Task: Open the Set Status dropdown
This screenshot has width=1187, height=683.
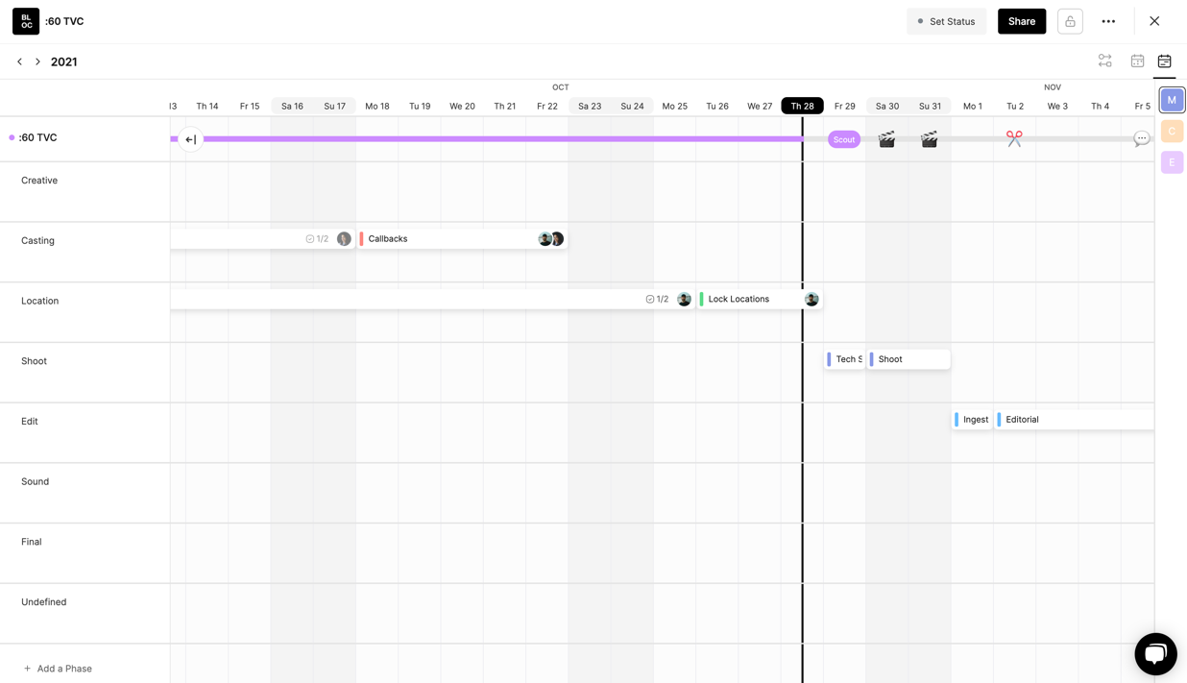Action: tap(946, 21)
